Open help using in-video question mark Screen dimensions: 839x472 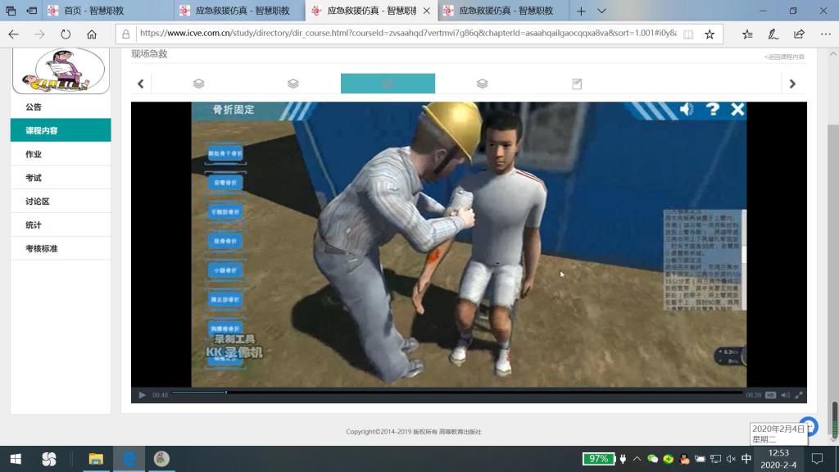(712, 109)
